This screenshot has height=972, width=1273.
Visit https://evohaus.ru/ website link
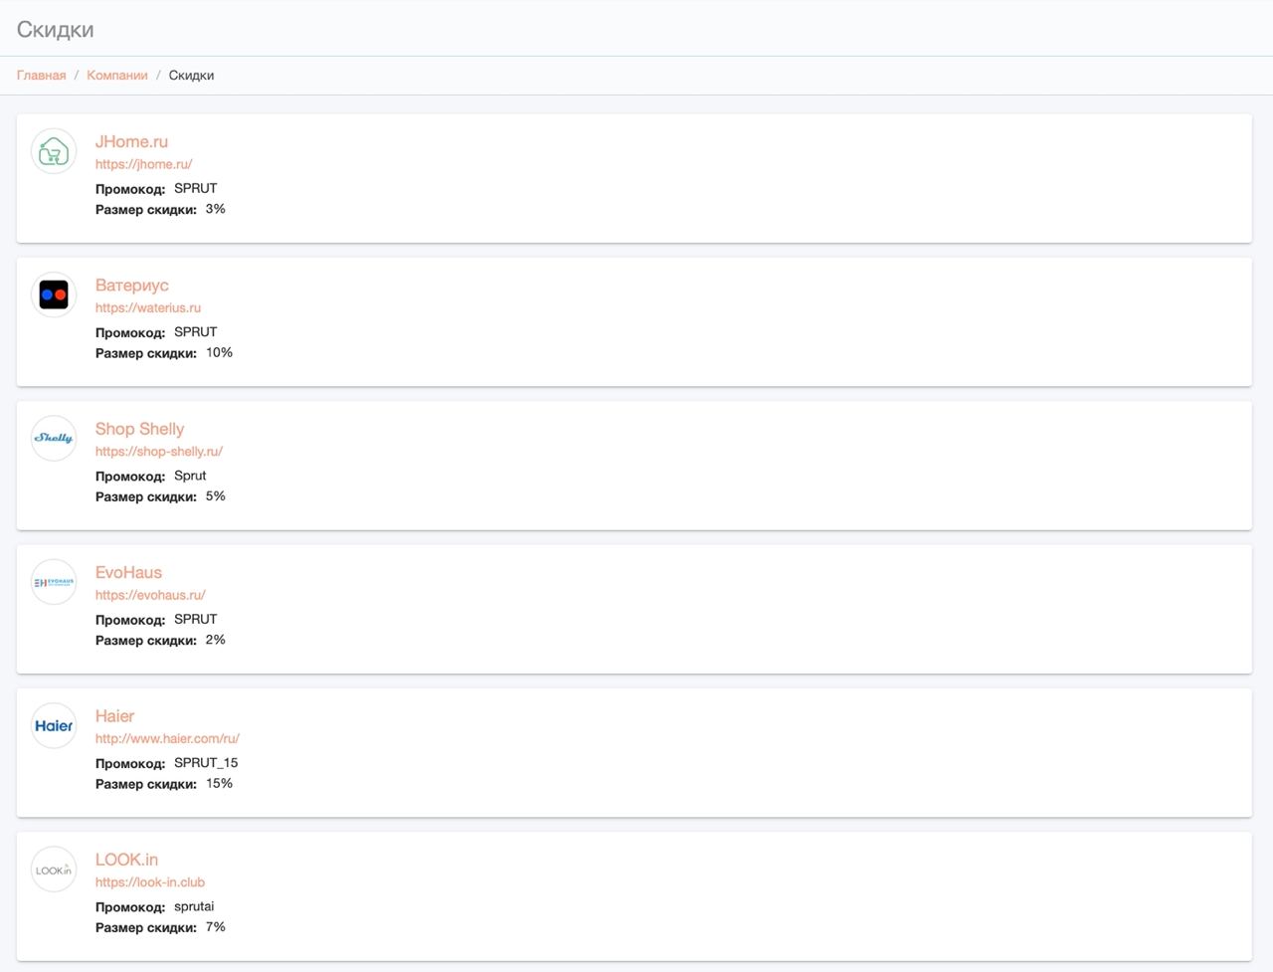150,595
